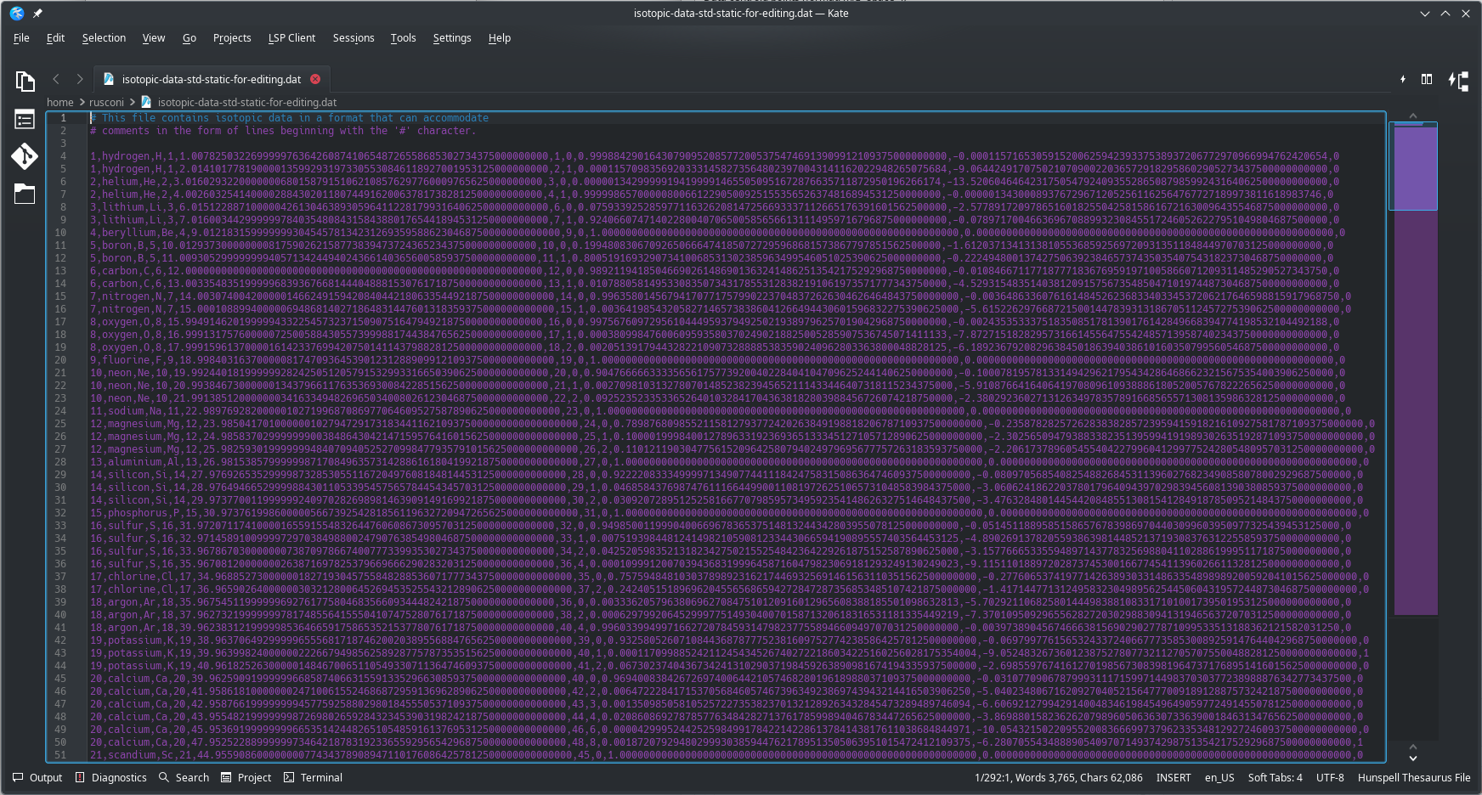Open the Hunspell Thesaurus File mode selector
The height and width of the screenshot is (795, 1482).
tap(1413, 777)
